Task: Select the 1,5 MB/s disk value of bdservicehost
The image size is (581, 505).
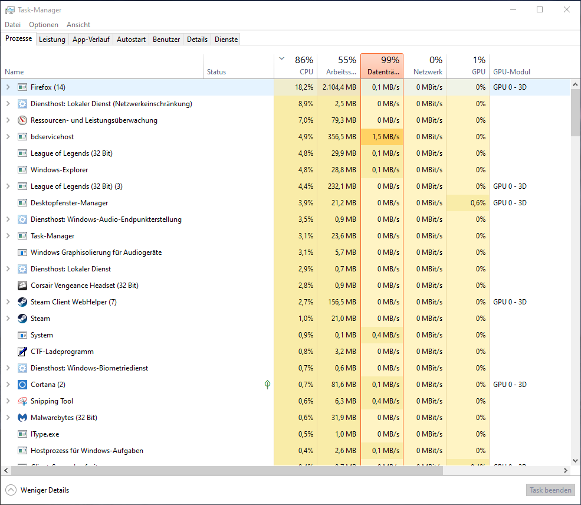Action: click(382, 137)
